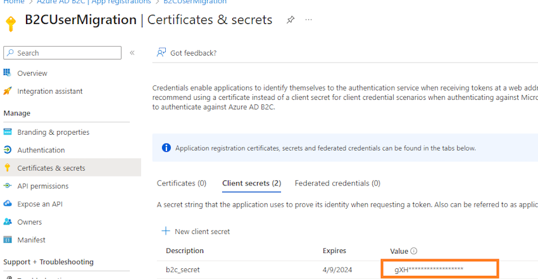Image resolution: width=538 pixels, height=279 pixels.
Task: View the Owners page
Action: point(30,222)
